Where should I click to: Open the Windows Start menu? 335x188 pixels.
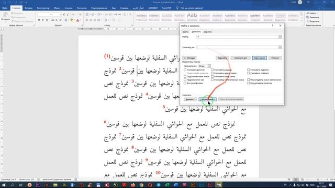[4, 185]
